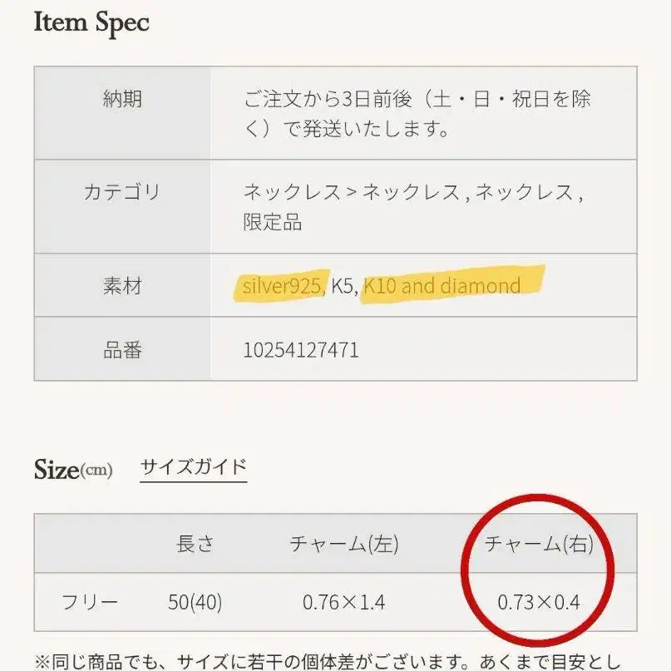Click the K5 material text

tap(343, 286)
